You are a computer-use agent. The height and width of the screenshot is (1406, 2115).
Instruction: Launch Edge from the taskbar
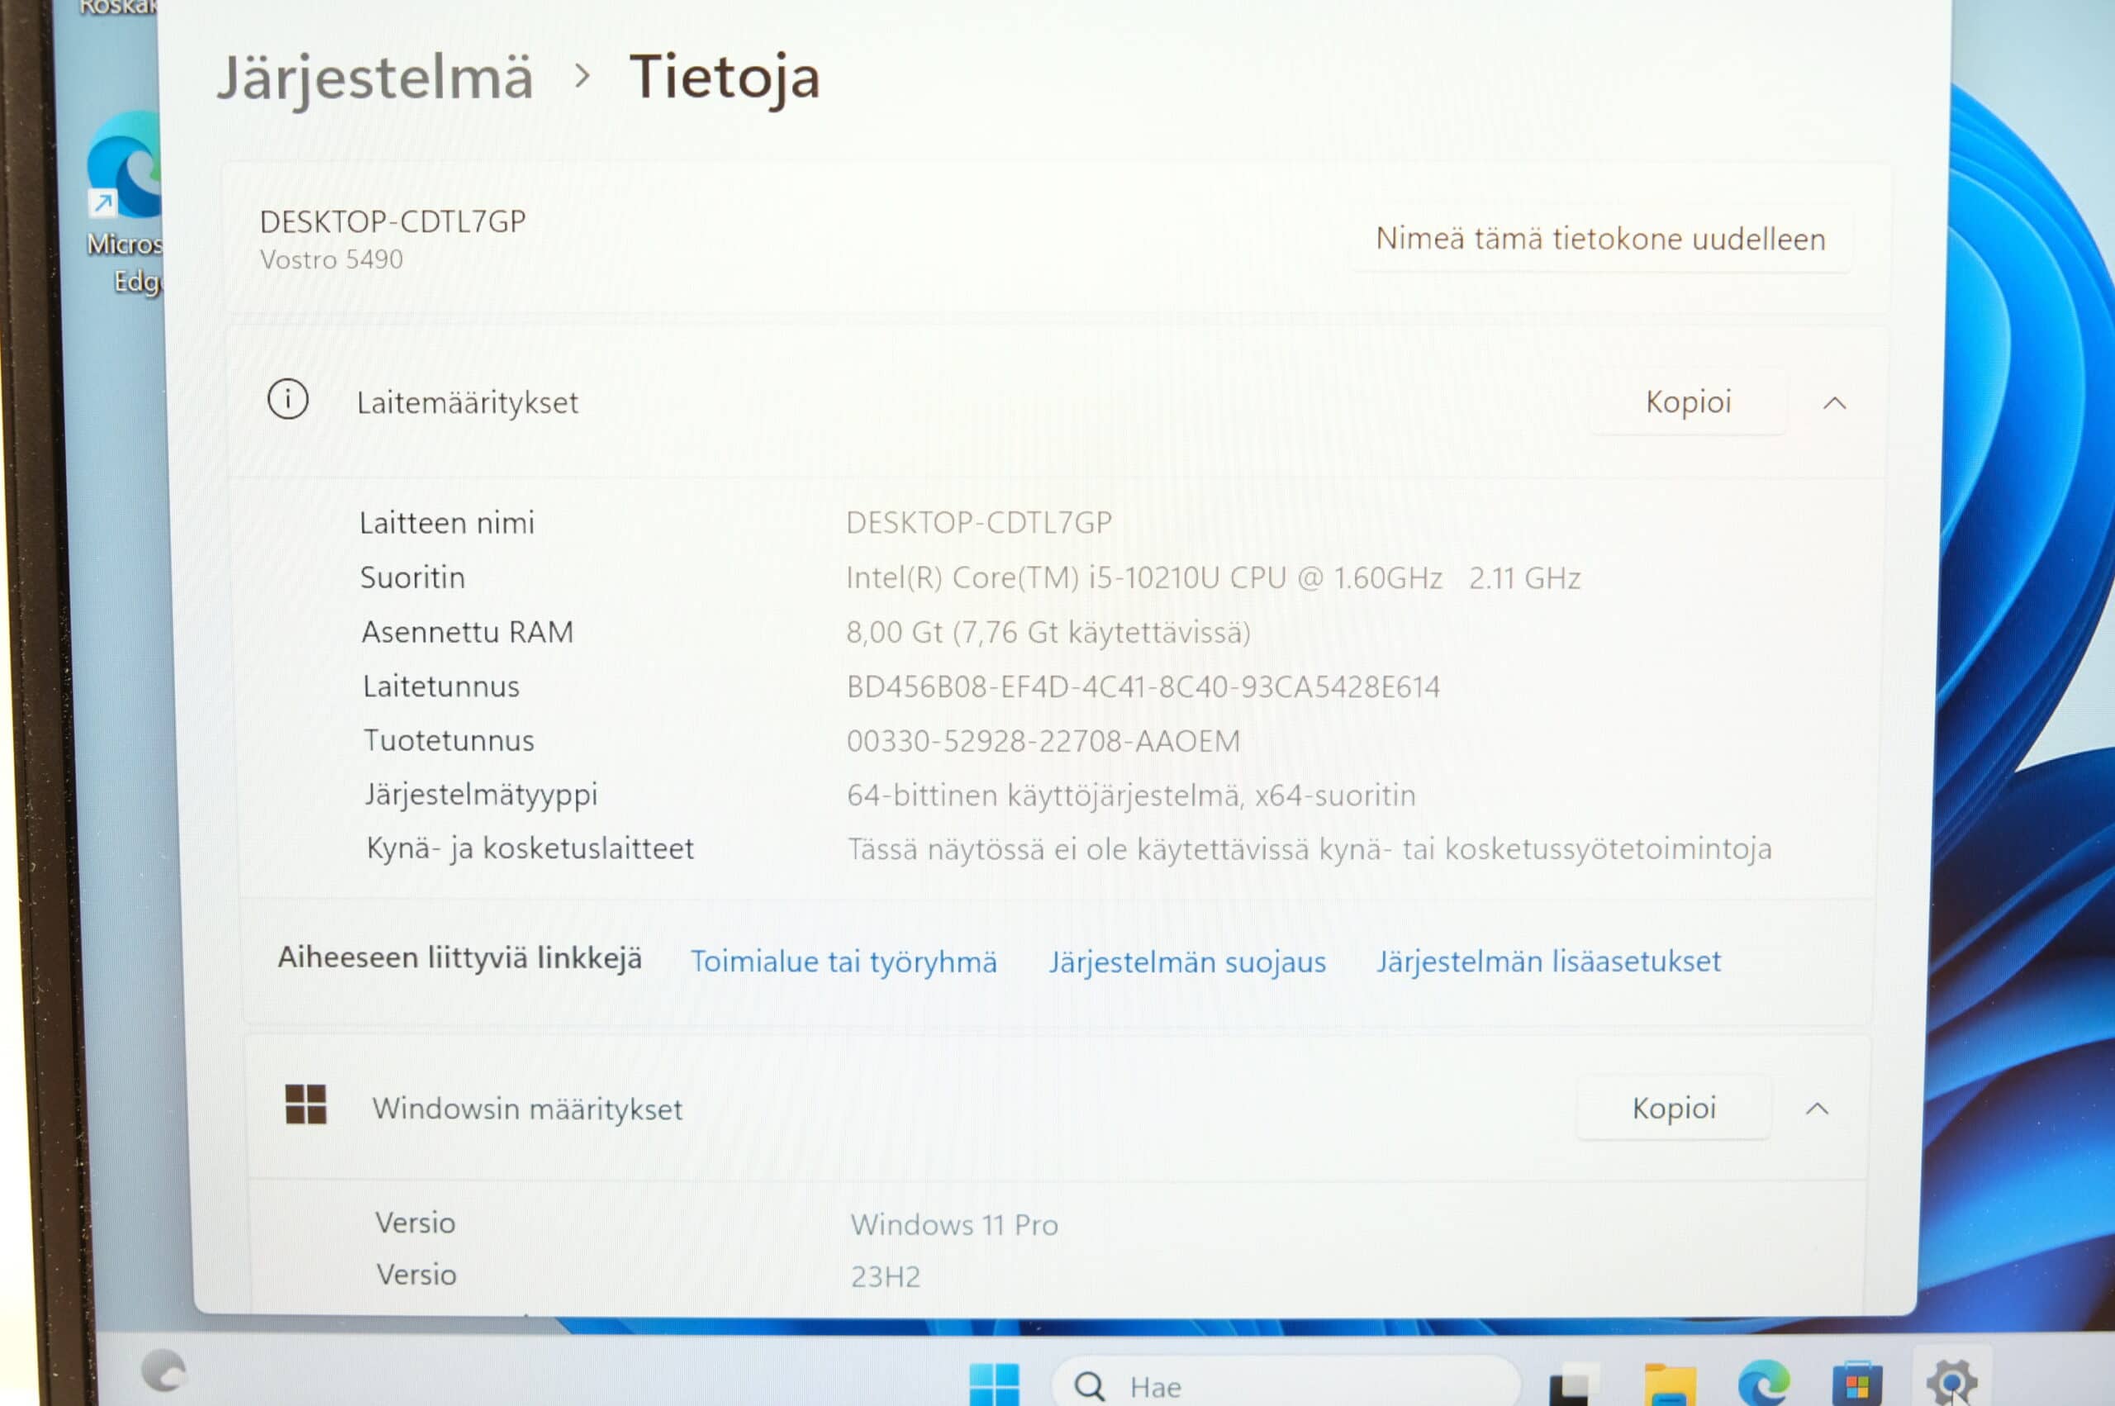tap(1763, 1384)
